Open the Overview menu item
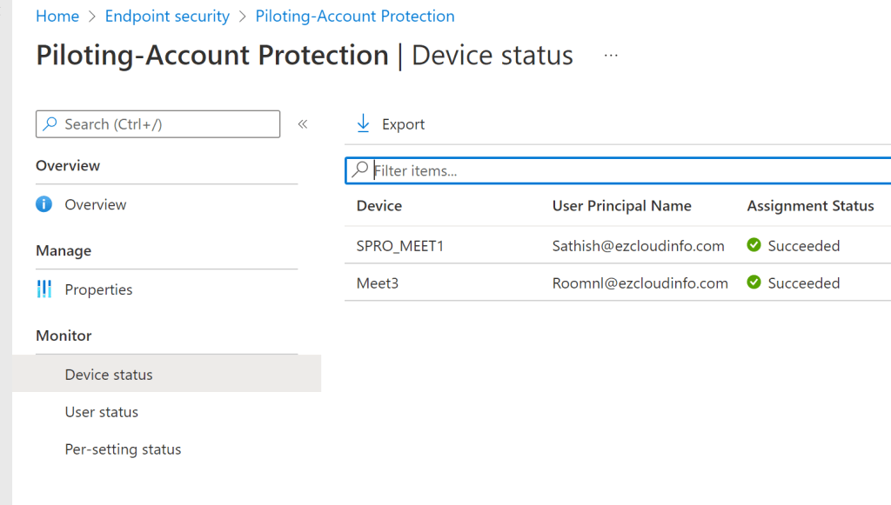 point(96,204)
